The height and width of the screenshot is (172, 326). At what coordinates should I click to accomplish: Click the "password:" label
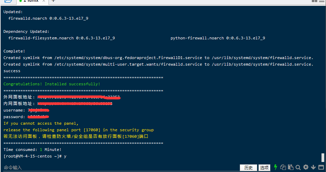[x=14, y=117]
